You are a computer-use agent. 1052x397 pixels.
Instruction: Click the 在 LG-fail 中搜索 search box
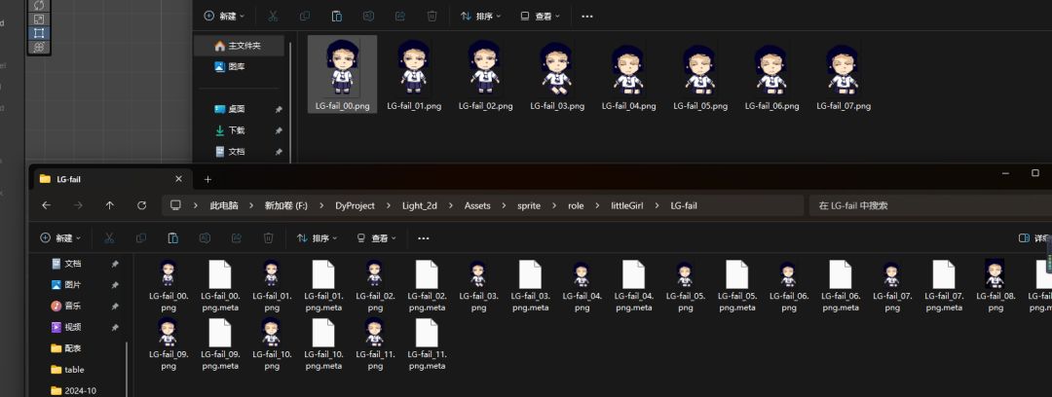[x=930, y=206]
